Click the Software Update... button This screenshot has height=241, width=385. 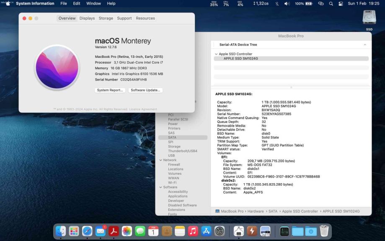coord(146,90)
